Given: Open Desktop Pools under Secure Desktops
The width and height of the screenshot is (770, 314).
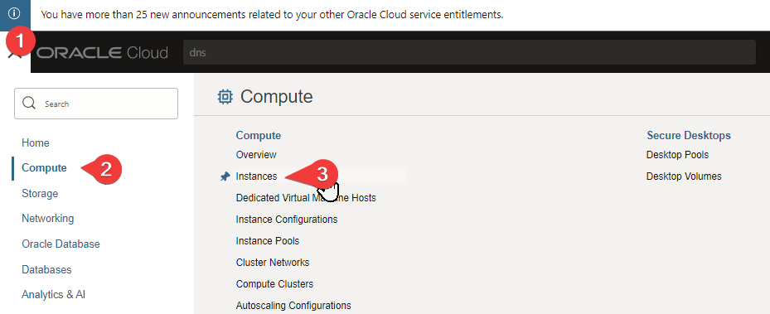Looking at the screenshot, I should tap(678, 155).
